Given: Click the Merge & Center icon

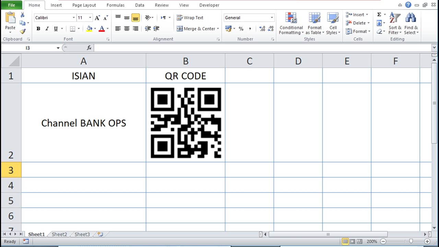Looking at the screenshot, I should pyautogui.click(x=180, y=29).
